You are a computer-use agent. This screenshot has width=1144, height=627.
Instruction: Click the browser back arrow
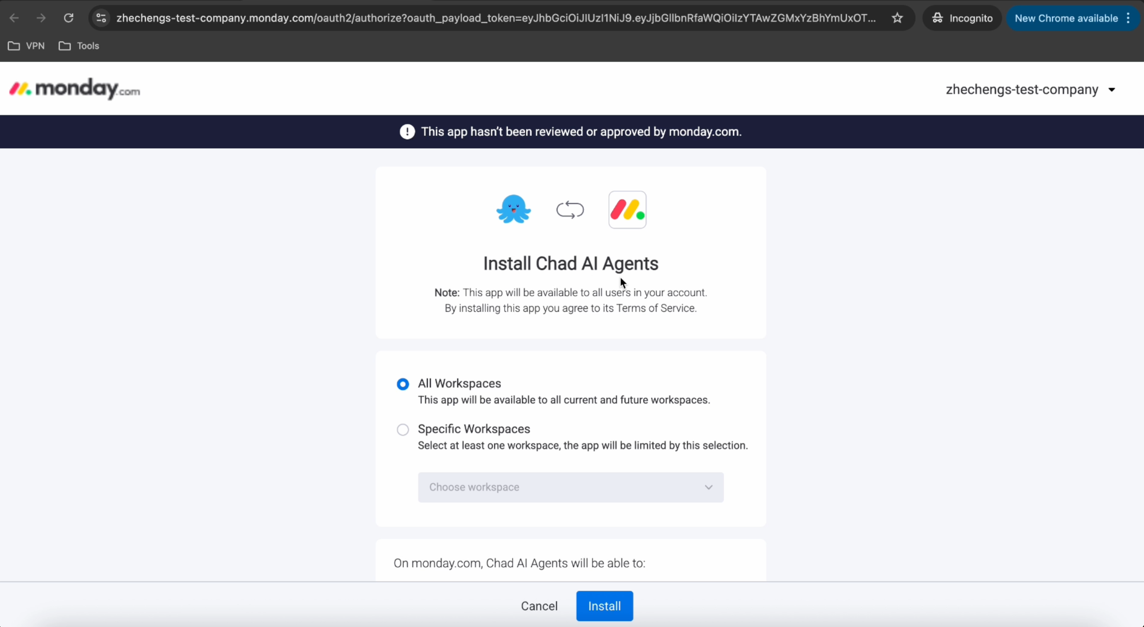[x=14, y=18]
